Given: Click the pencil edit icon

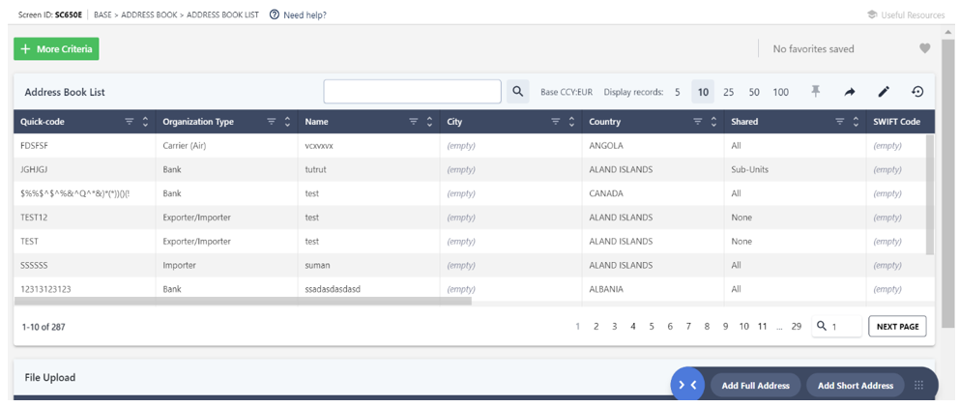Looking at the screenshot, I should click(x=884, y=92).
